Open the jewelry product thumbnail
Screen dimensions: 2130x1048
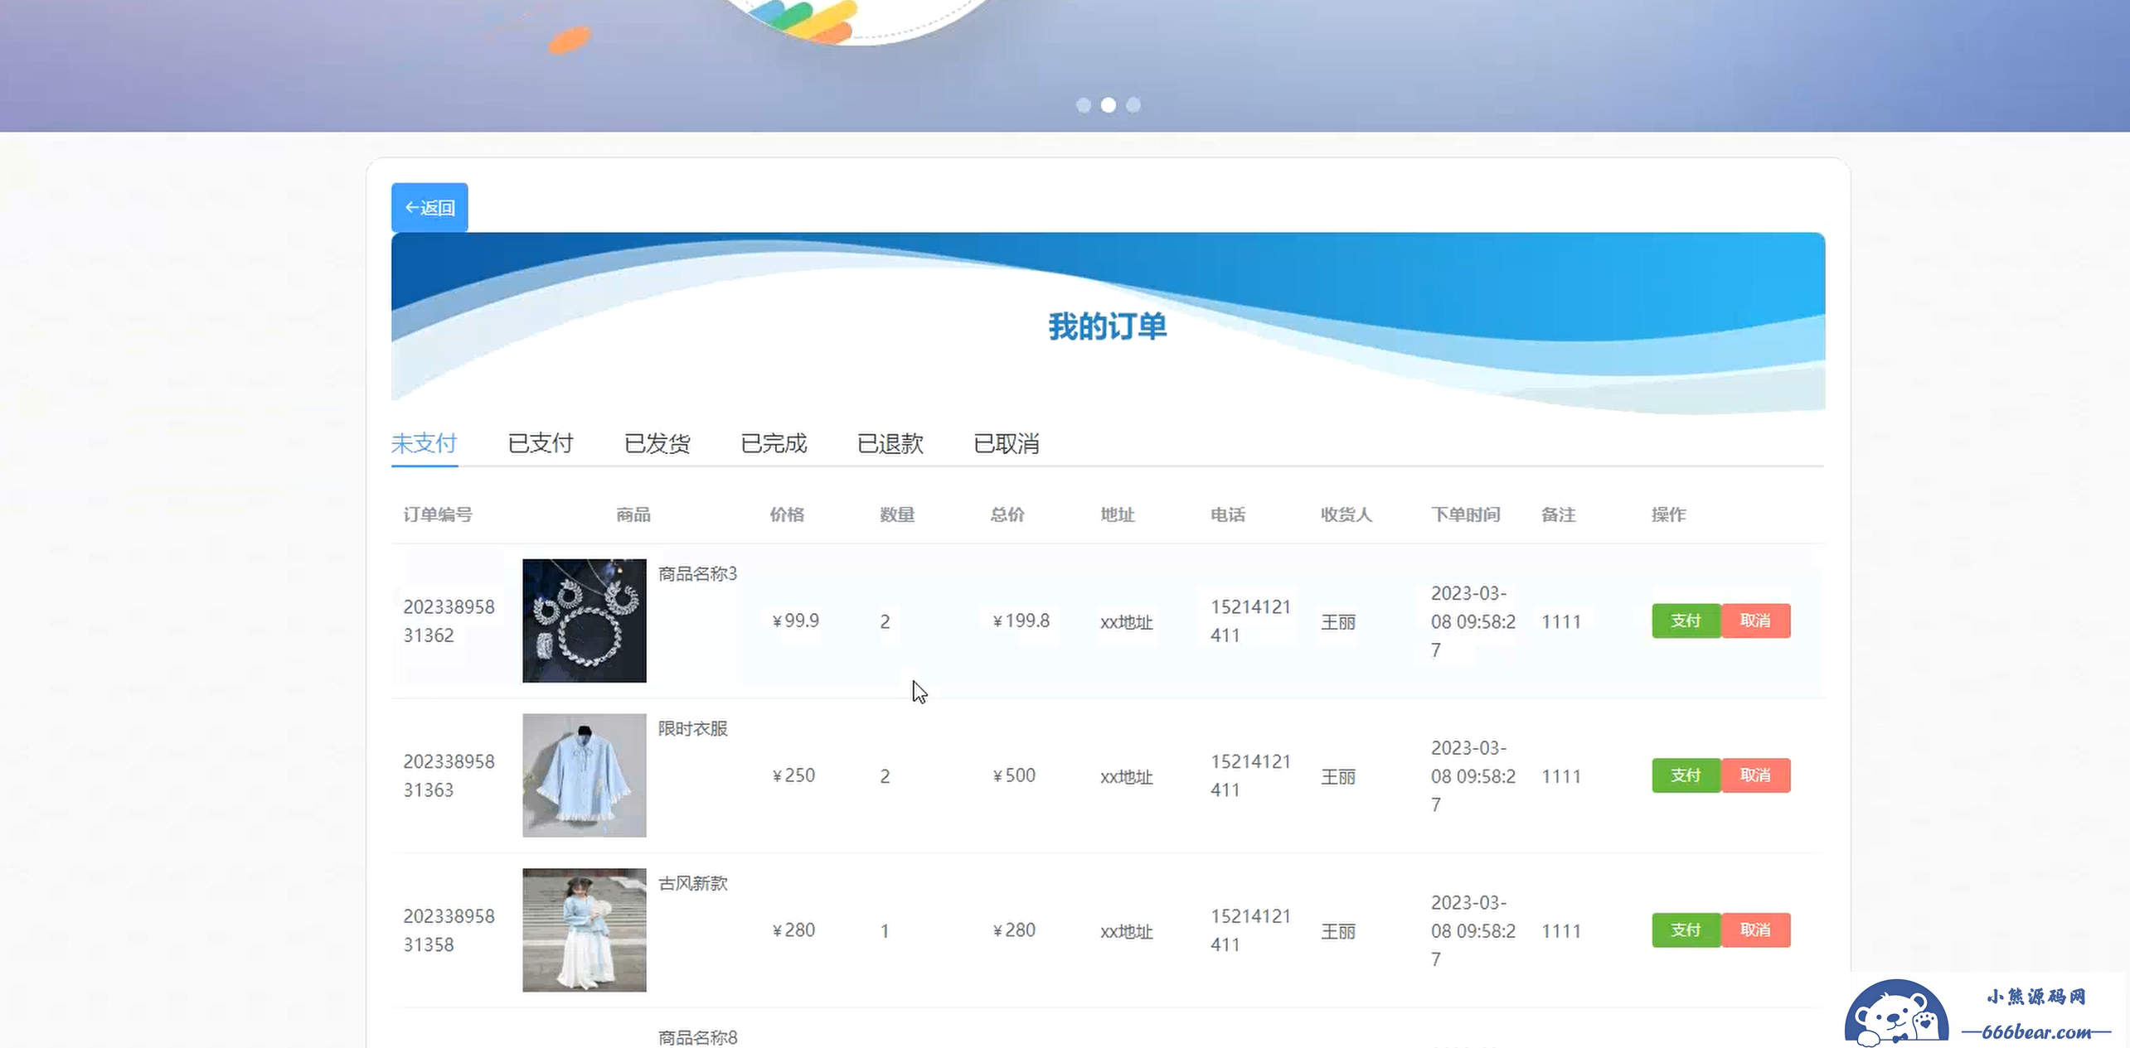pyautogui.click(x=584, y=621)
